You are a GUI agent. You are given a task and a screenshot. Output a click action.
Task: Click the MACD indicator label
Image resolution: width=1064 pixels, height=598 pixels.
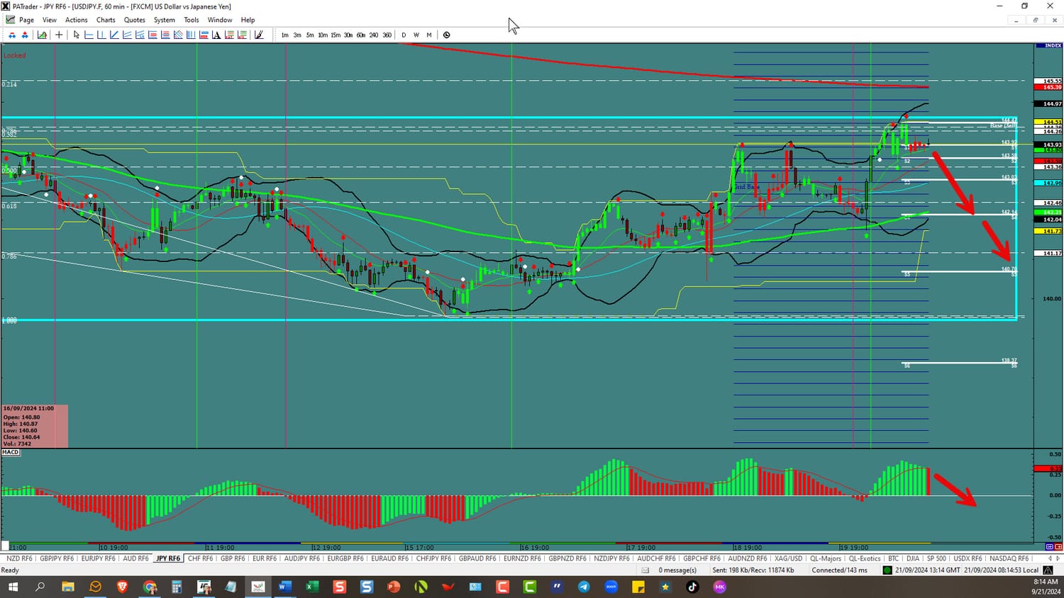click(x=11, y=452)
